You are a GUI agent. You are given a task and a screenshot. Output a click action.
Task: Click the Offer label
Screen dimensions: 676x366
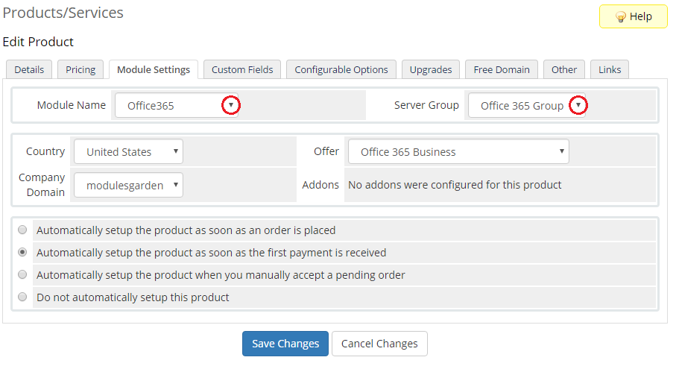tap(326, 151)
